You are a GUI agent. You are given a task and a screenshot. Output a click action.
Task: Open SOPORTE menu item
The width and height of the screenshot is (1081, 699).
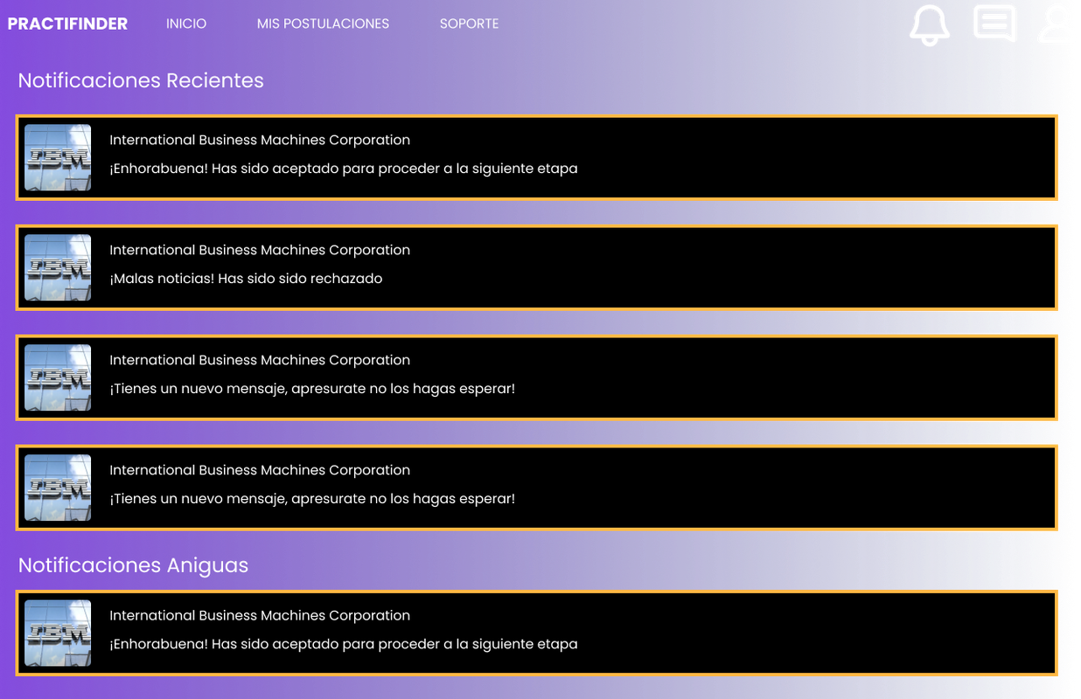click(x=469, y=24)
